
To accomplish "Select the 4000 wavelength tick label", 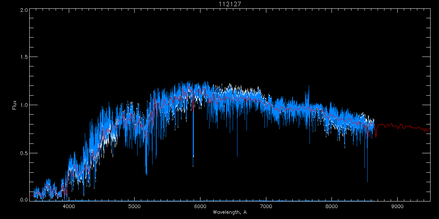I will coord(68,206).
